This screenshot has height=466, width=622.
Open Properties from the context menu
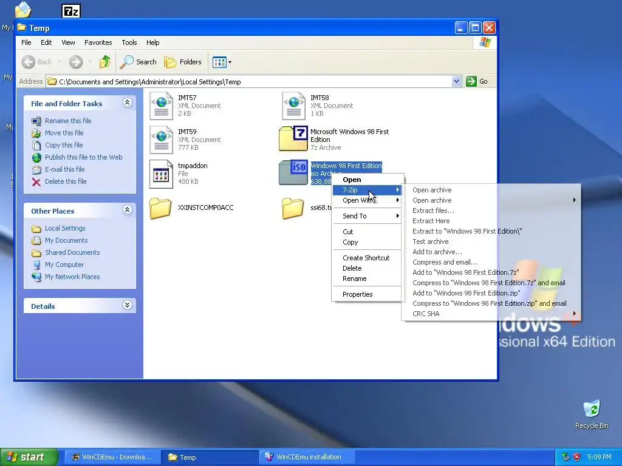[366, 294]
